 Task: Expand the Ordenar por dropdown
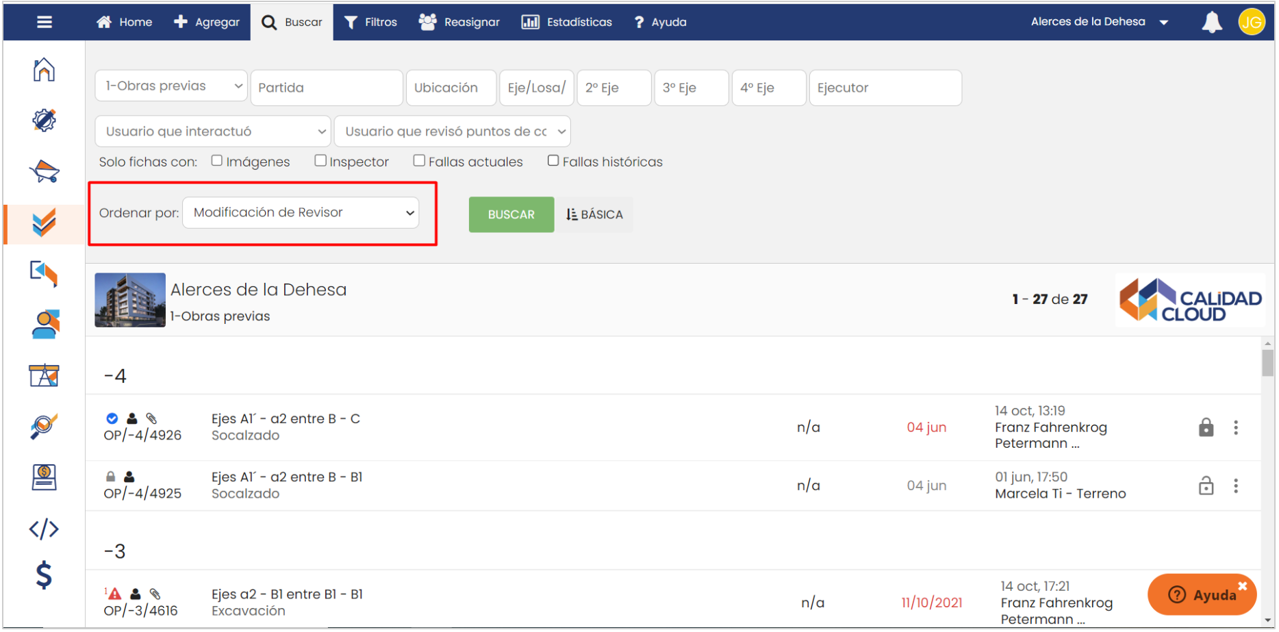301,213
